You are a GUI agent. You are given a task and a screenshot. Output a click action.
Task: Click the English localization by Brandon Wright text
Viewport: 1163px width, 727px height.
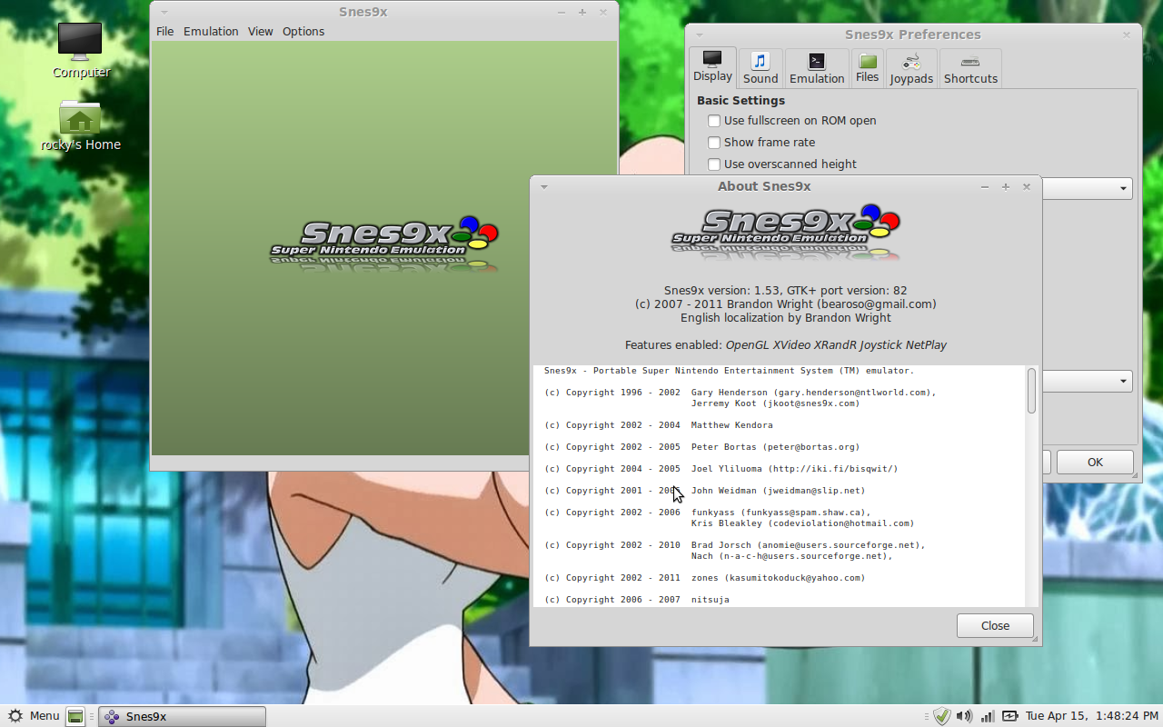pos(786,318)
